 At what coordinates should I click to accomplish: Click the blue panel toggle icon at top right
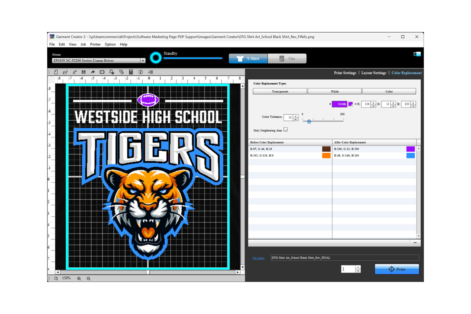[417, 54]
